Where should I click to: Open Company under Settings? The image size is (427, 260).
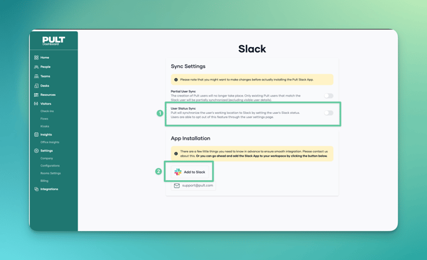[47, 158]
